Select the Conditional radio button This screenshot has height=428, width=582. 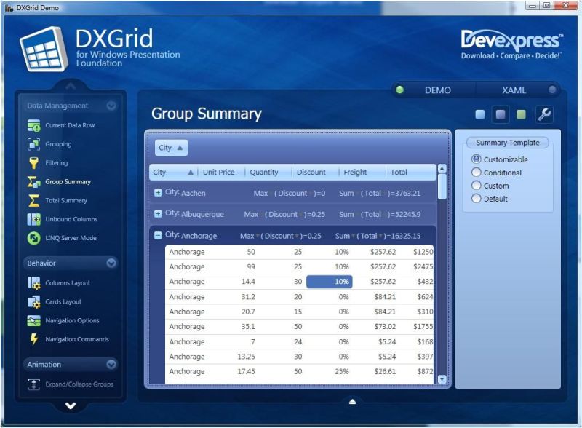(477, 173)
